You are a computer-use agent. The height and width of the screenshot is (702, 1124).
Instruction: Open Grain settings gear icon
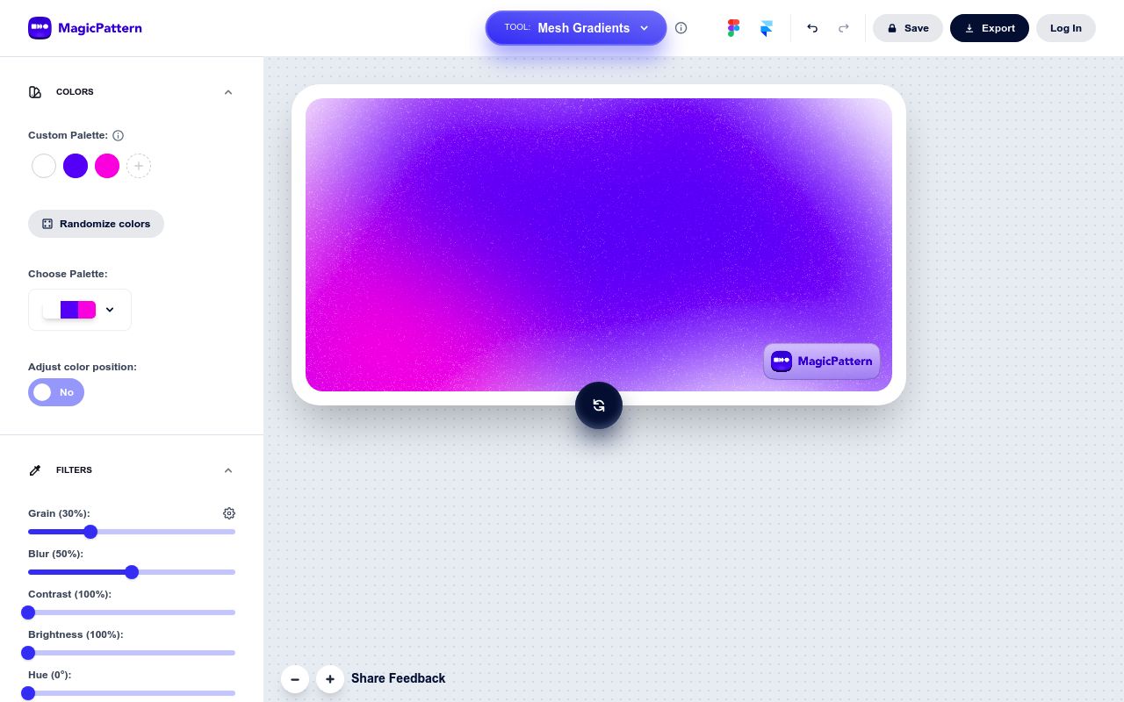click(229, 513)
